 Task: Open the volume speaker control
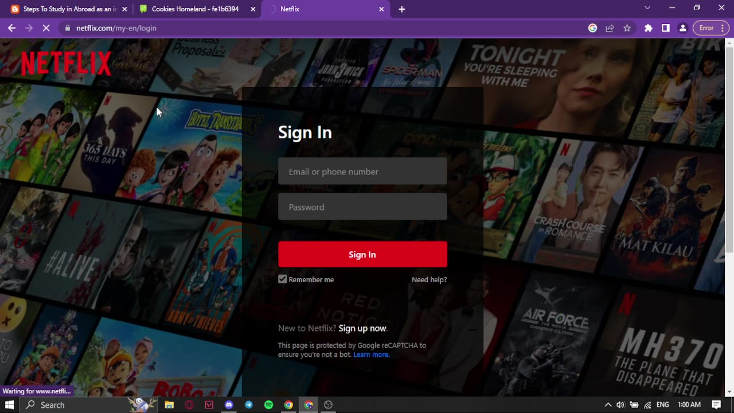click(x=620, y=405)
